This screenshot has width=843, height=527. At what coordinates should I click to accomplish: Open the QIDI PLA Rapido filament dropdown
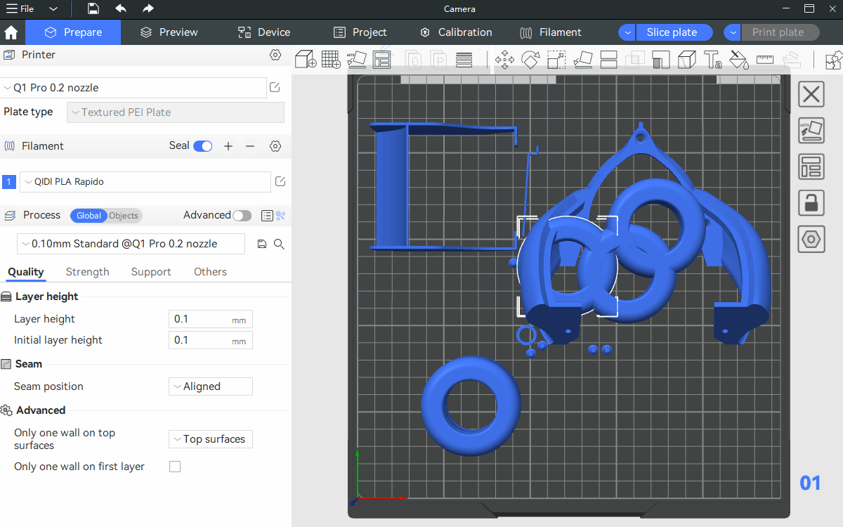coord(145,182)
